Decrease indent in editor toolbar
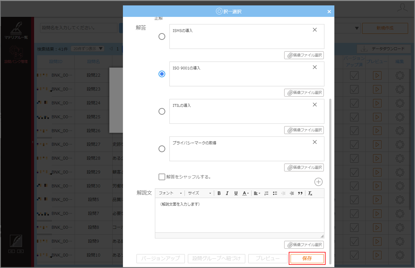Viewport: 415px width, 268px height. coord(283,193)
